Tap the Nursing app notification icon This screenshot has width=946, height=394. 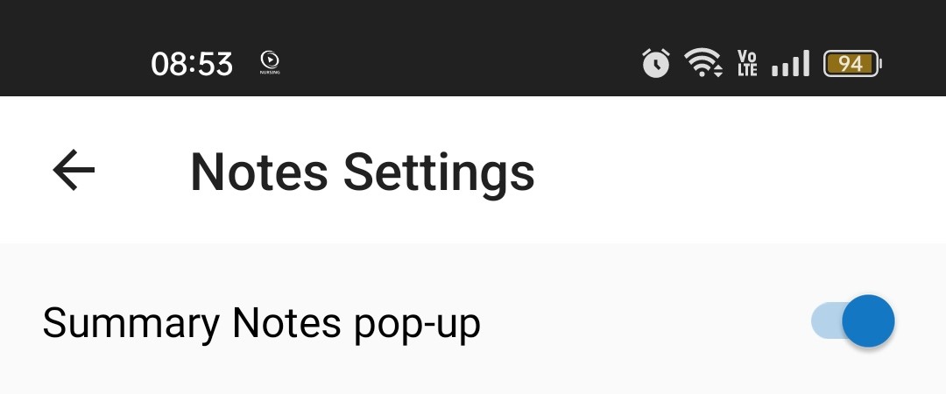[x=270, y=62]
